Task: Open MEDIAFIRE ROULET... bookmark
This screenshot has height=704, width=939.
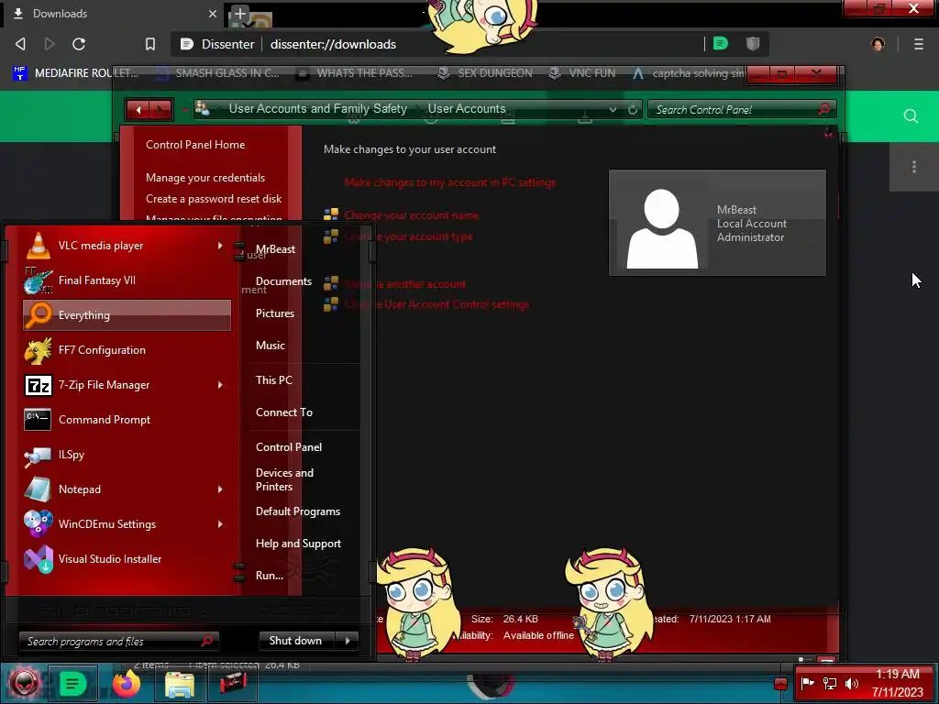Action: pos(76,73)
